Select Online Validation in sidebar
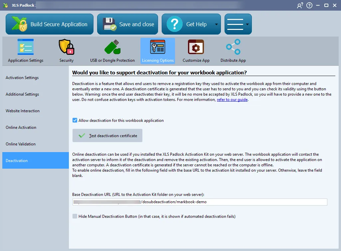341x251 pixels. [x=36, y=144]
